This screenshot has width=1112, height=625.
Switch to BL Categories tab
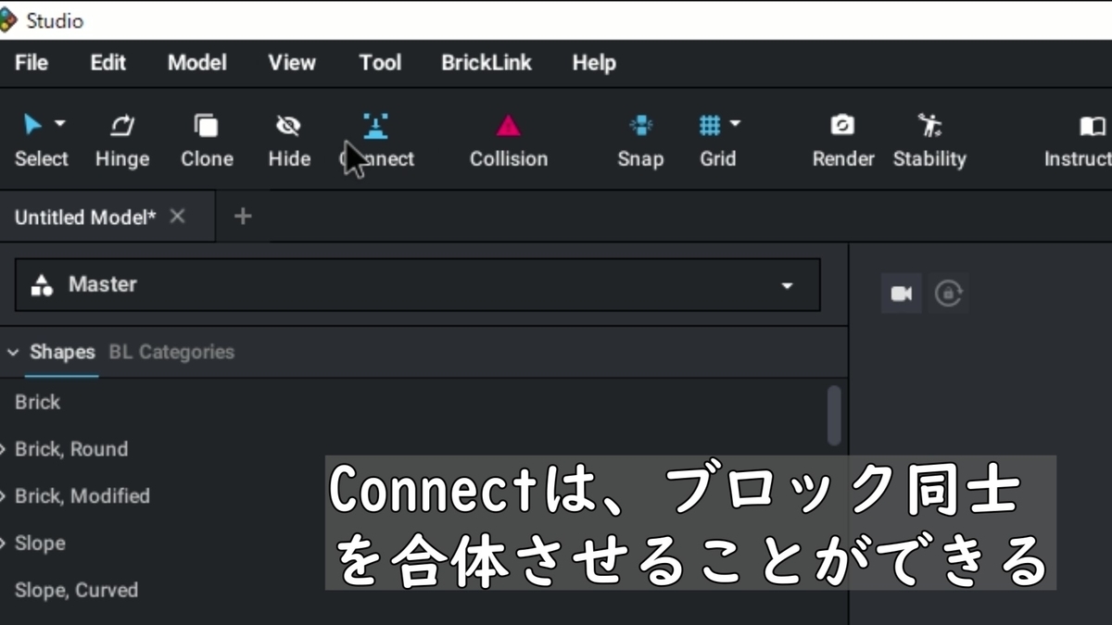coord(171,352)
